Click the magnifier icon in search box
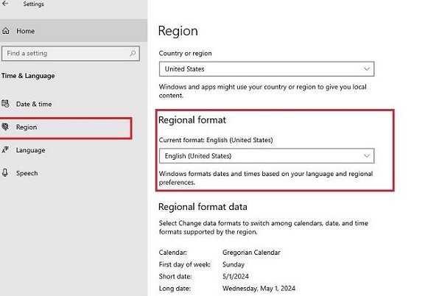Viewport: 442px width, 296px height. coord(132,54)
